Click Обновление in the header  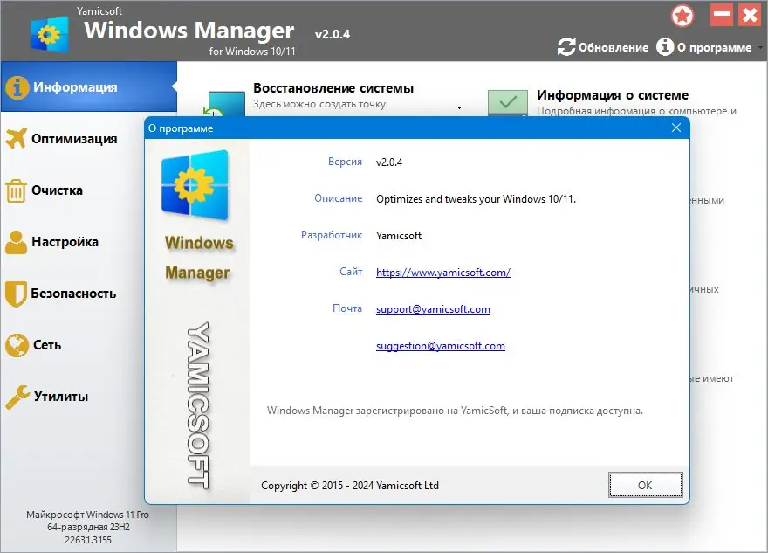pos(614,47)
